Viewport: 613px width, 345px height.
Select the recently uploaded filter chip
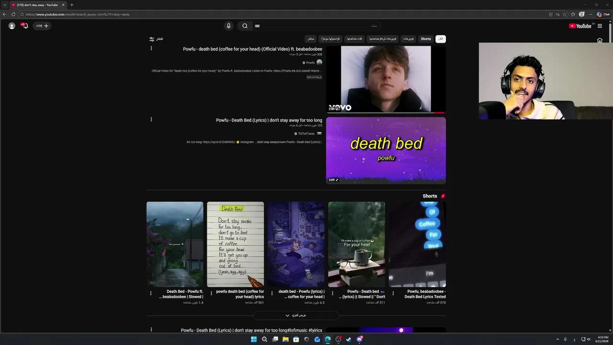(x=330, y=39)
